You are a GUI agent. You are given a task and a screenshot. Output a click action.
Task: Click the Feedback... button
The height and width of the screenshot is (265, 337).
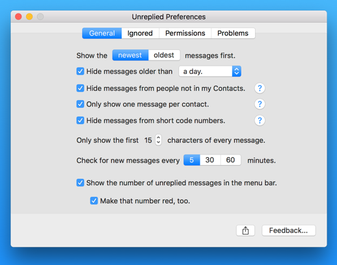[x=288, y=231]
